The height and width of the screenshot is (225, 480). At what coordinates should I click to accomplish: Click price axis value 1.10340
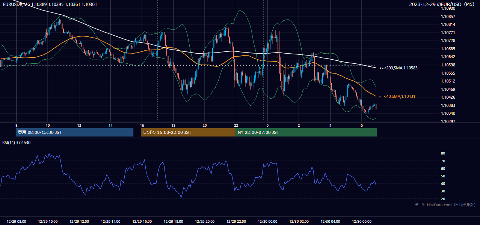[448, 113]
